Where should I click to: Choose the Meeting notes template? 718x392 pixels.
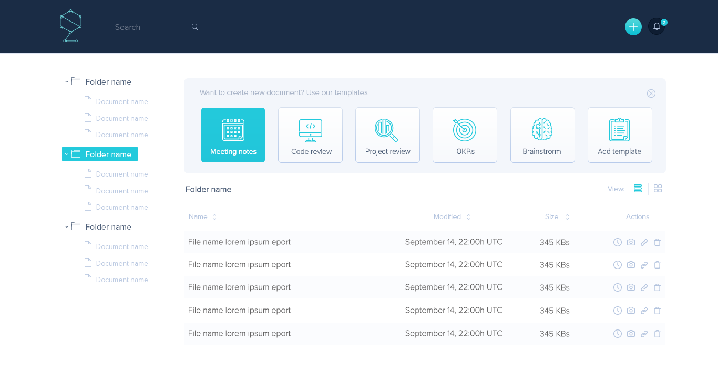pos(233,135)
